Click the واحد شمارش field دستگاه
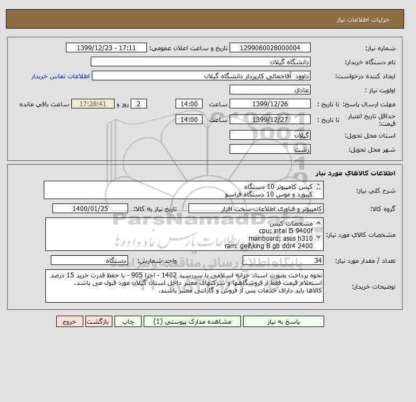The height and width of the screenshot is (402, 416). 89,261
